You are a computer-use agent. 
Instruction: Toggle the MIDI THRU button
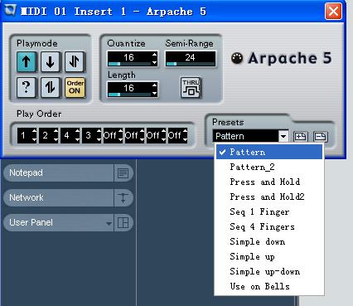(x=191, y=88)
